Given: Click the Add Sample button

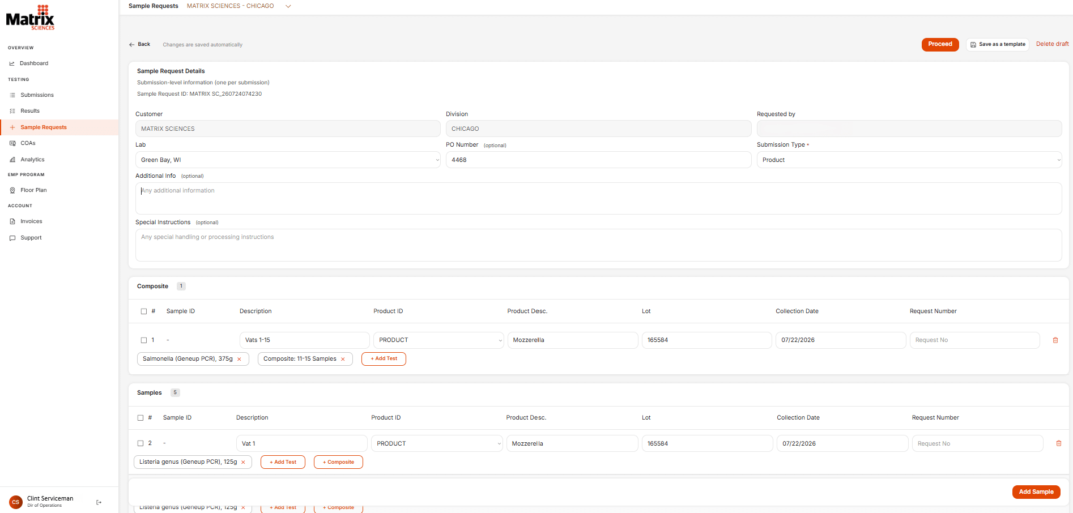Looking at the screenshot, I should click(x=1036, y=492).
